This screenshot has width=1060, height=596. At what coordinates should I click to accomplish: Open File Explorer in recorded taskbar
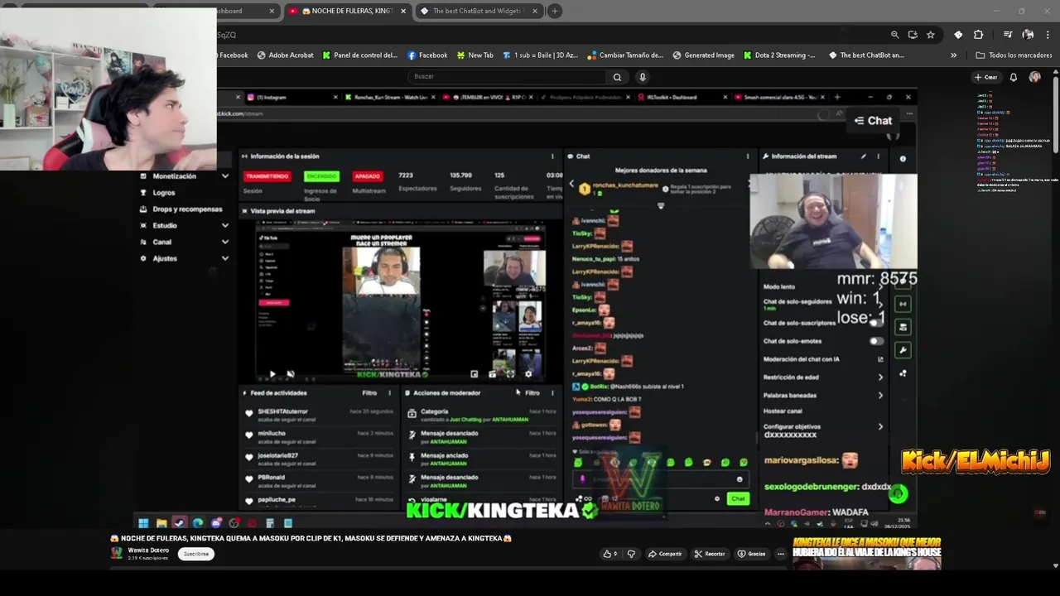tap(161, 523)
